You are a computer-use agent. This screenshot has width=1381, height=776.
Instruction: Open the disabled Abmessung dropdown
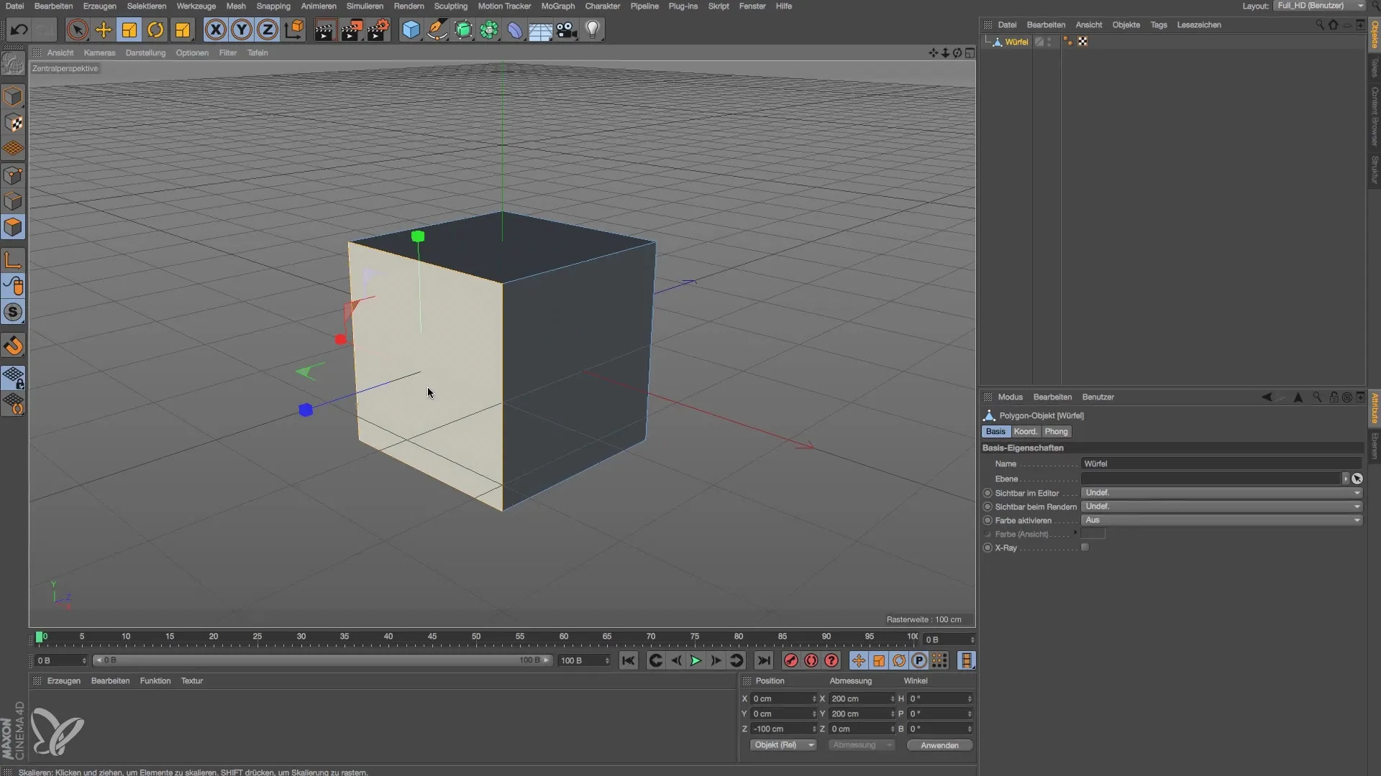pos(862,745)
